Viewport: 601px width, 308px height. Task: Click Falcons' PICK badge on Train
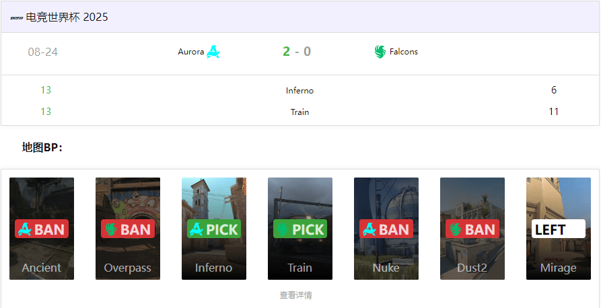pyautogui.click(x=300, y=229)
